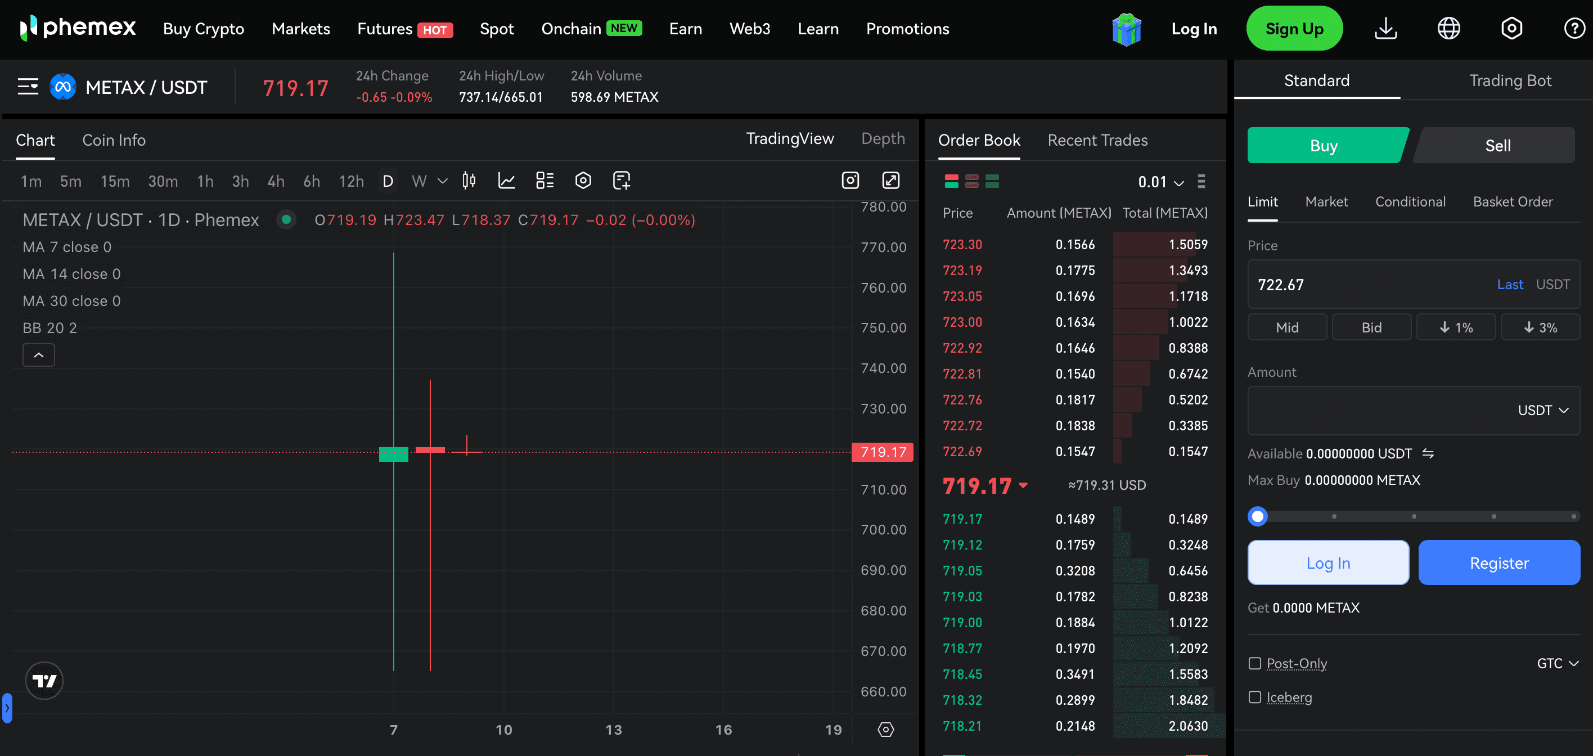Collapse the chart indicators legend arrow
The image size is (1593, 756).
click(x=38, y=355)
